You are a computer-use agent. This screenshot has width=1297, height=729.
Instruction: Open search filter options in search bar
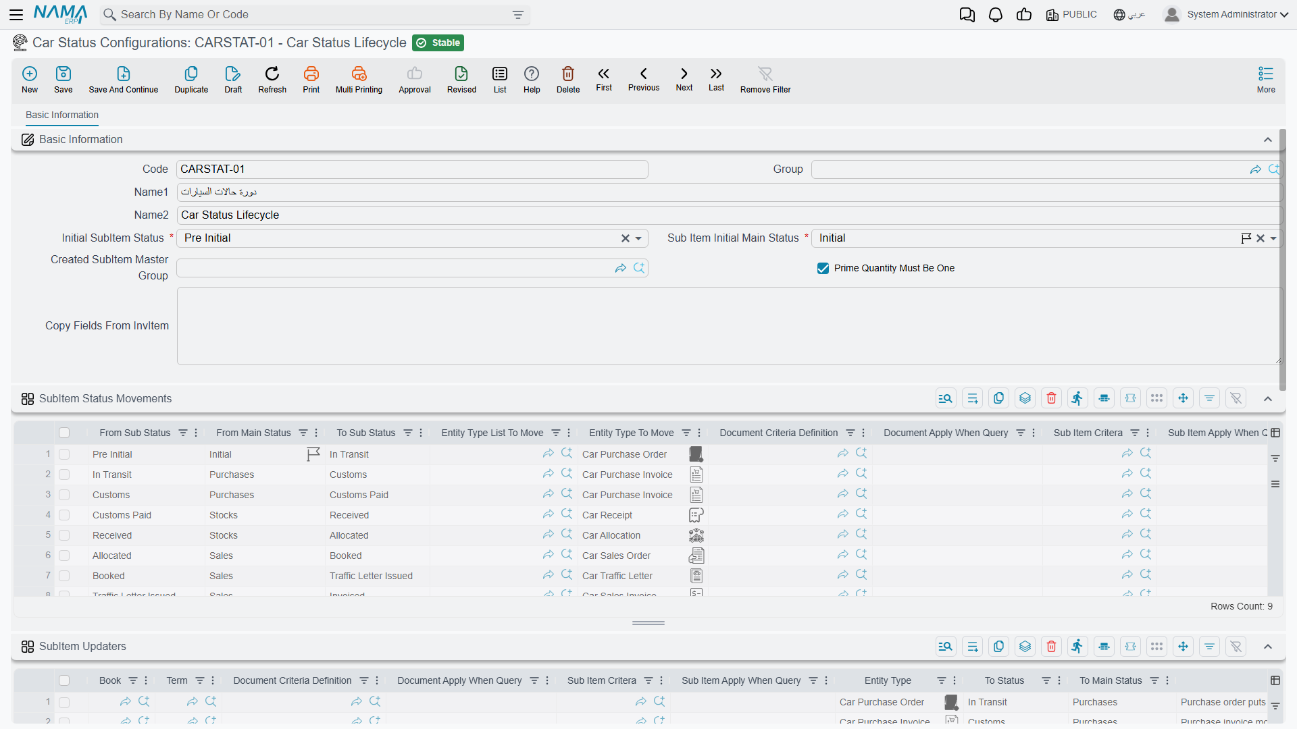point(518,15)
